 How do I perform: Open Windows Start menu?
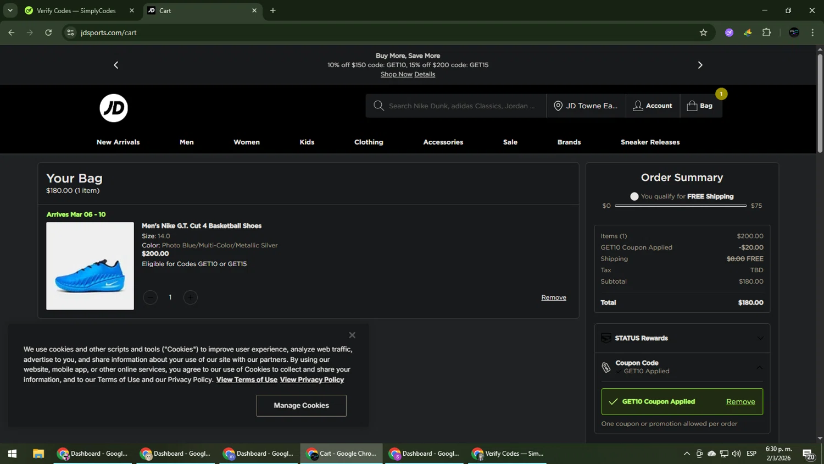click(12, 454)
